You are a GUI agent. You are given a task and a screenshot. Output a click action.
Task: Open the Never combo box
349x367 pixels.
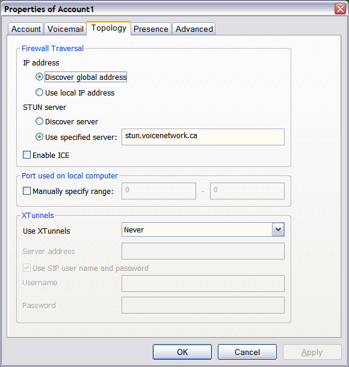(203, 229)
